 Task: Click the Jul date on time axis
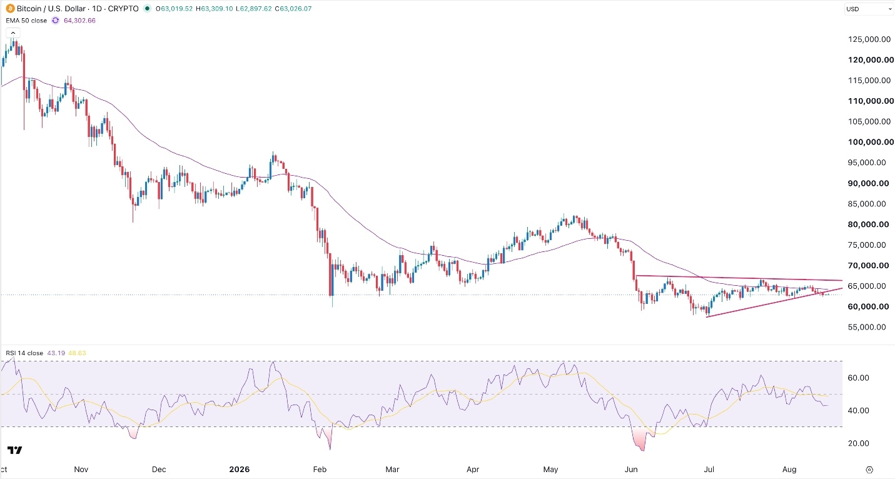(710, 469)
